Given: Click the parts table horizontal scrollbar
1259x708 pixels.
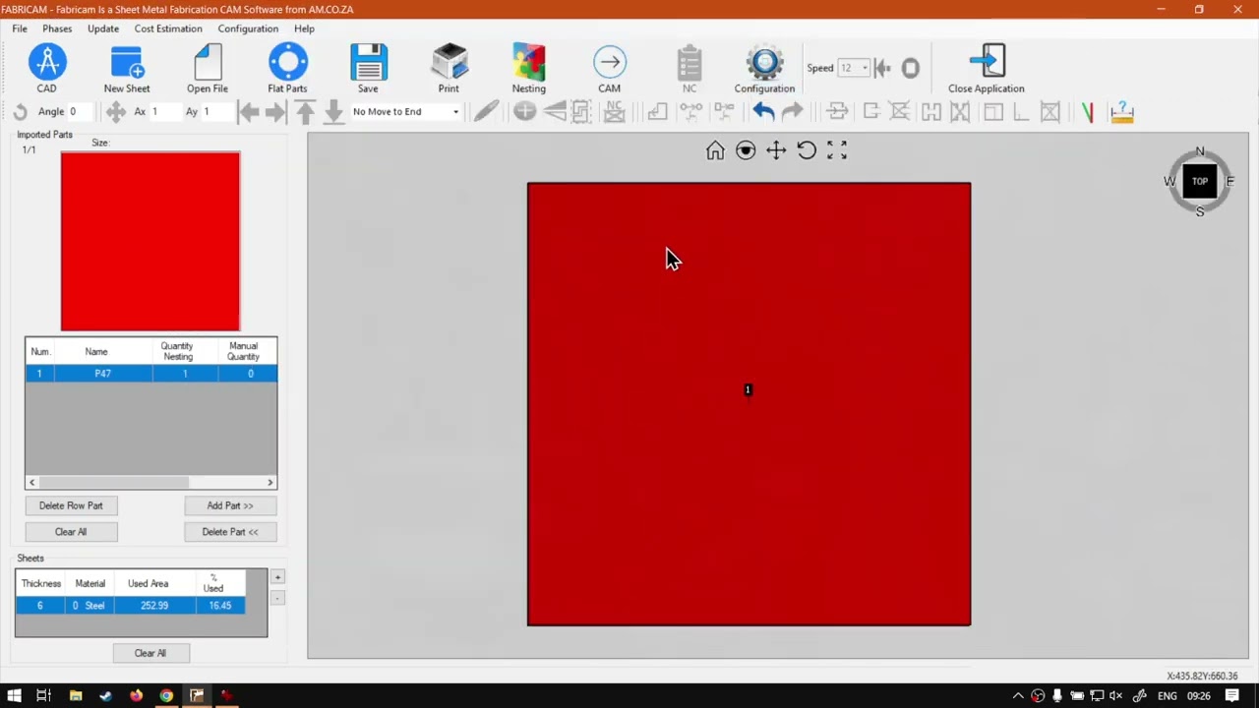Looking at the screenshot, I should point(113,482).
